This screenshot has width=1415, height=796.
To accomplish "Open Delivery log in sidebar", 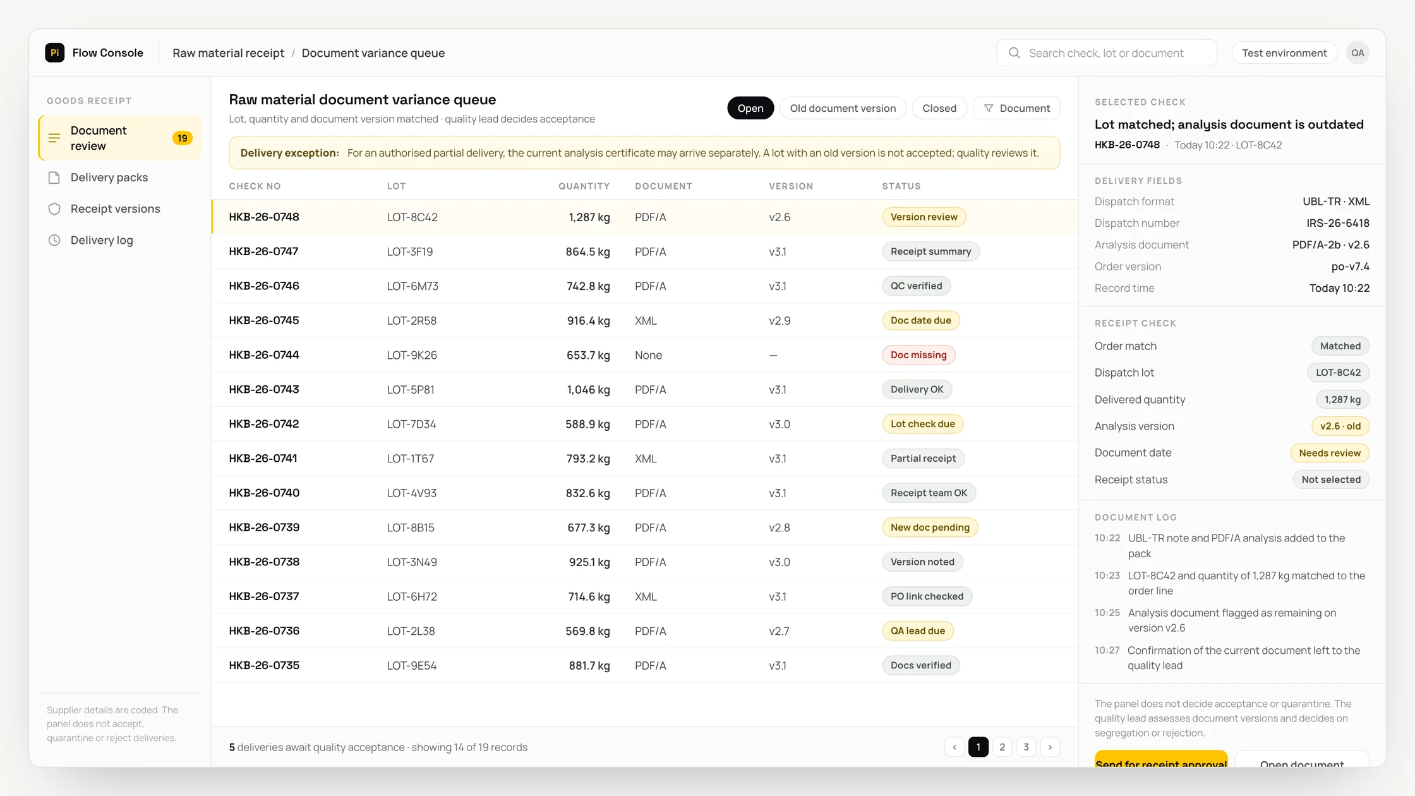I will tap(119, 240).
